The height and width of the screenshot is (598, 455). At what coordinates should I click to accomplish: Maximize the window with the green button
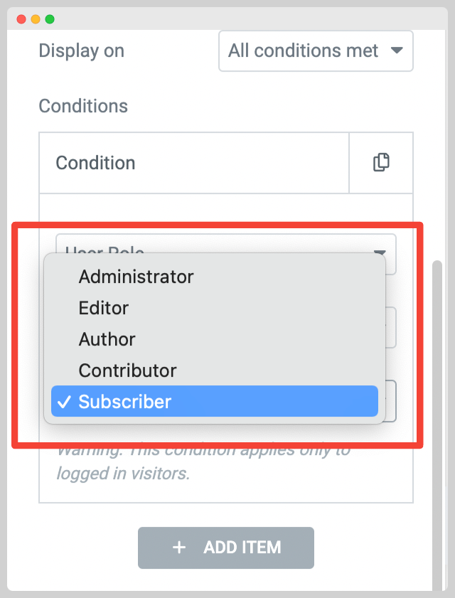coord(50,19)
